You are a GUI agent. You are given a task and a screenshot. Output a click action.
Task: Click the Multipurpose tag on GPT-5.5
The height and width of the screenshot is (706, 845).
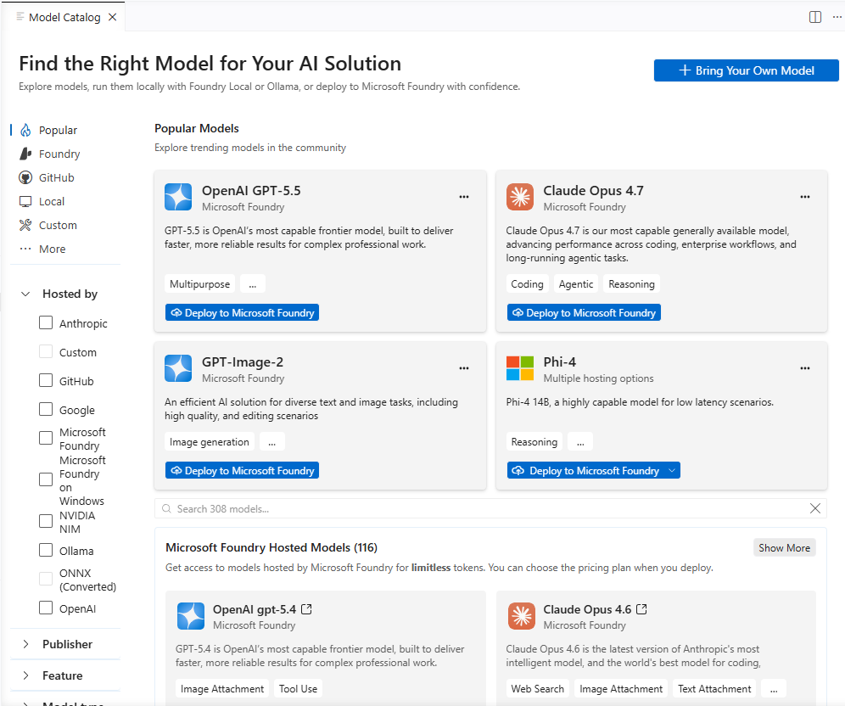199,284
